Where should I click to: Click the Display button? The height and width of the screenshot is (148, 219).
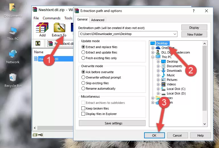(194, 28)
